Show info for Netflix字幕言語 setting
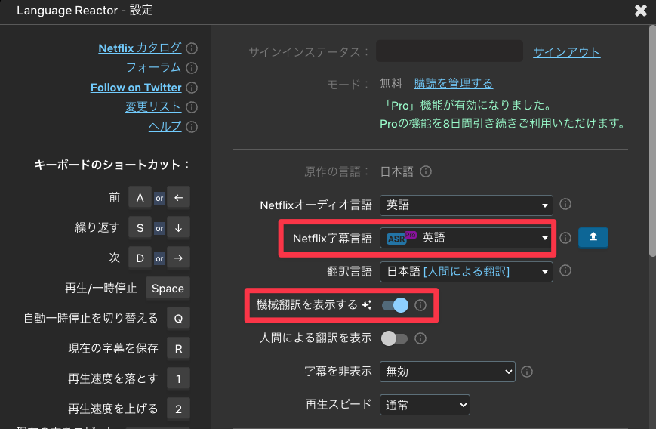 click(x=565, y=238)
